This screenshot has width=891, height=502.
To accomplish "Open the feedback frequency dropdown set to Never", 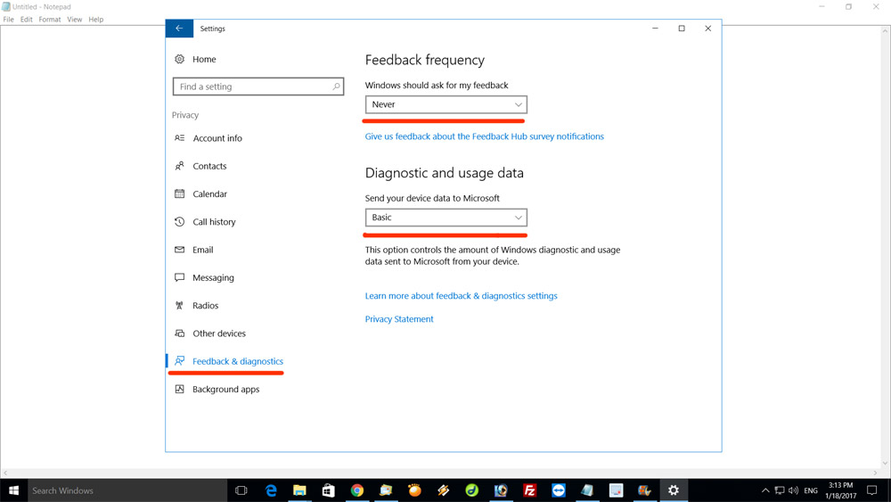I will (446, 104).
